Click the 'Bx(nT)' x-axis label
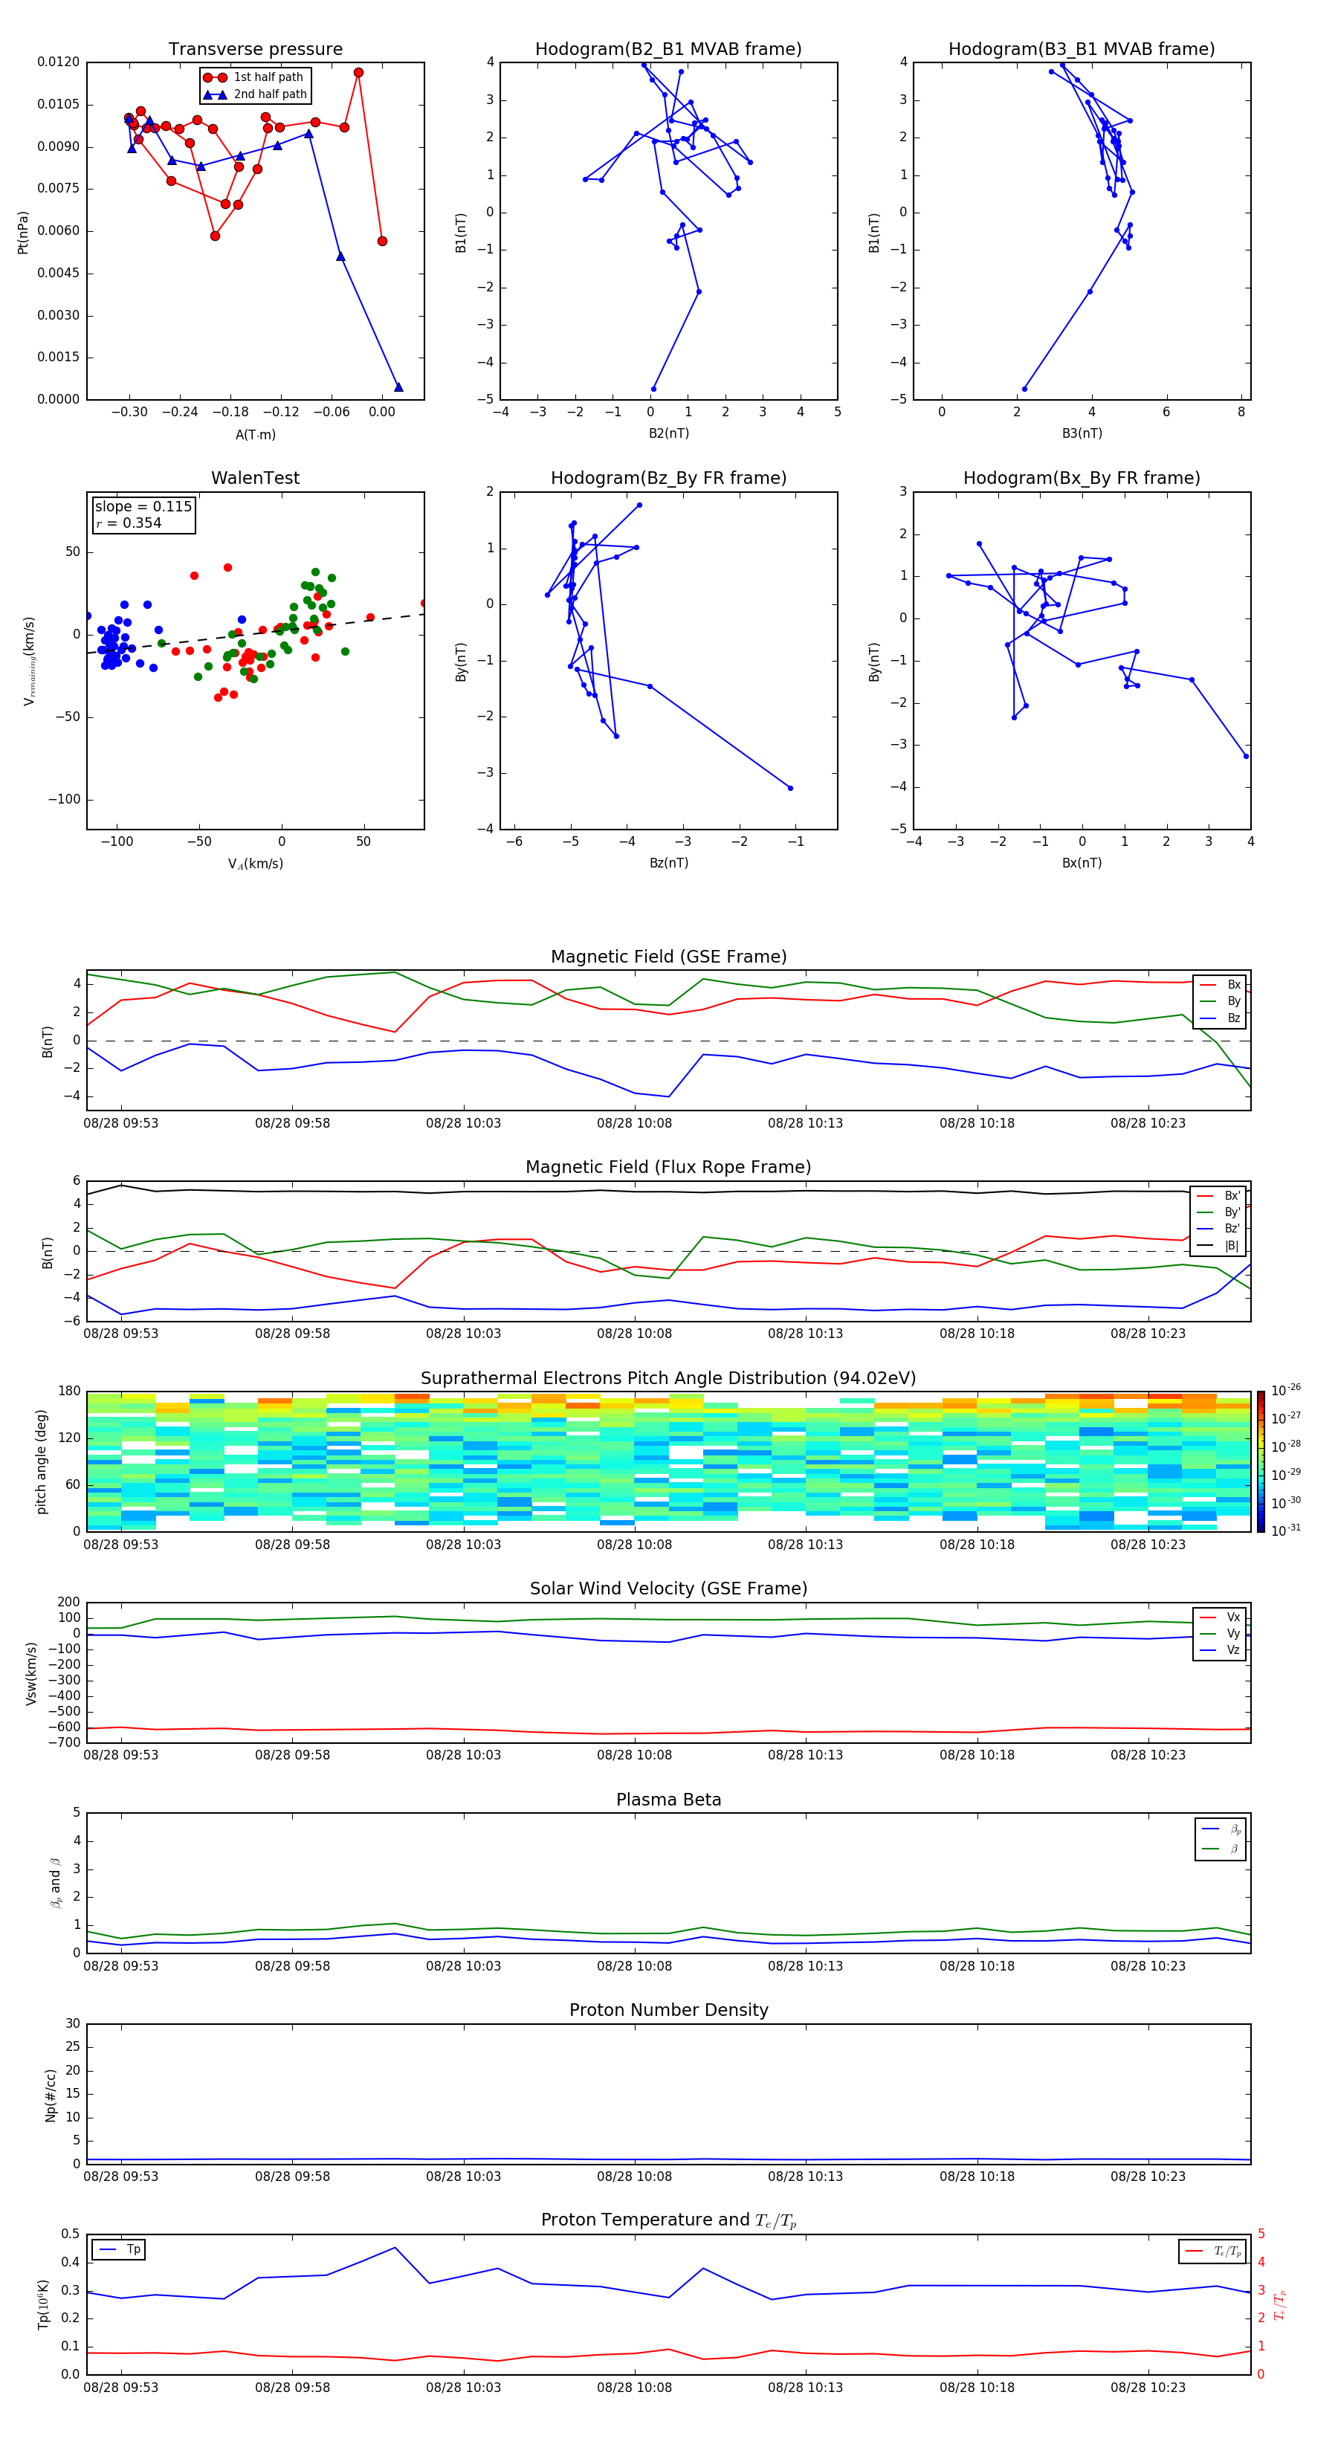Viewport: 1338px width, 2453px height. pyautogui.click(x=1082, y=863)
